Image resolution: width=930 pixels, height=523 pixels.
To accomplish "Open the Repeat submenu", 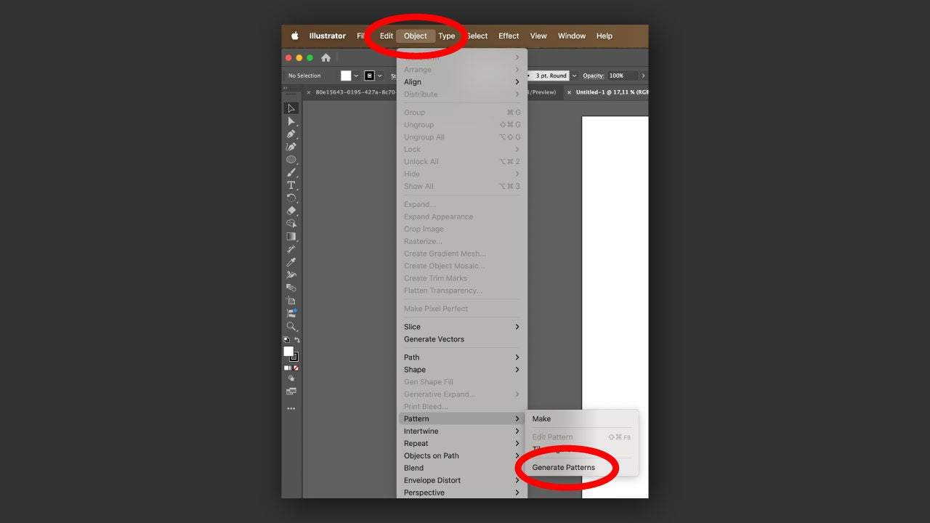I will coord(462,444).
